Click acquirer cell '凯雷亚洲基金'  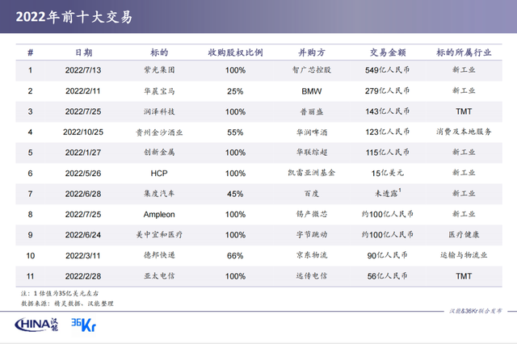312,173
